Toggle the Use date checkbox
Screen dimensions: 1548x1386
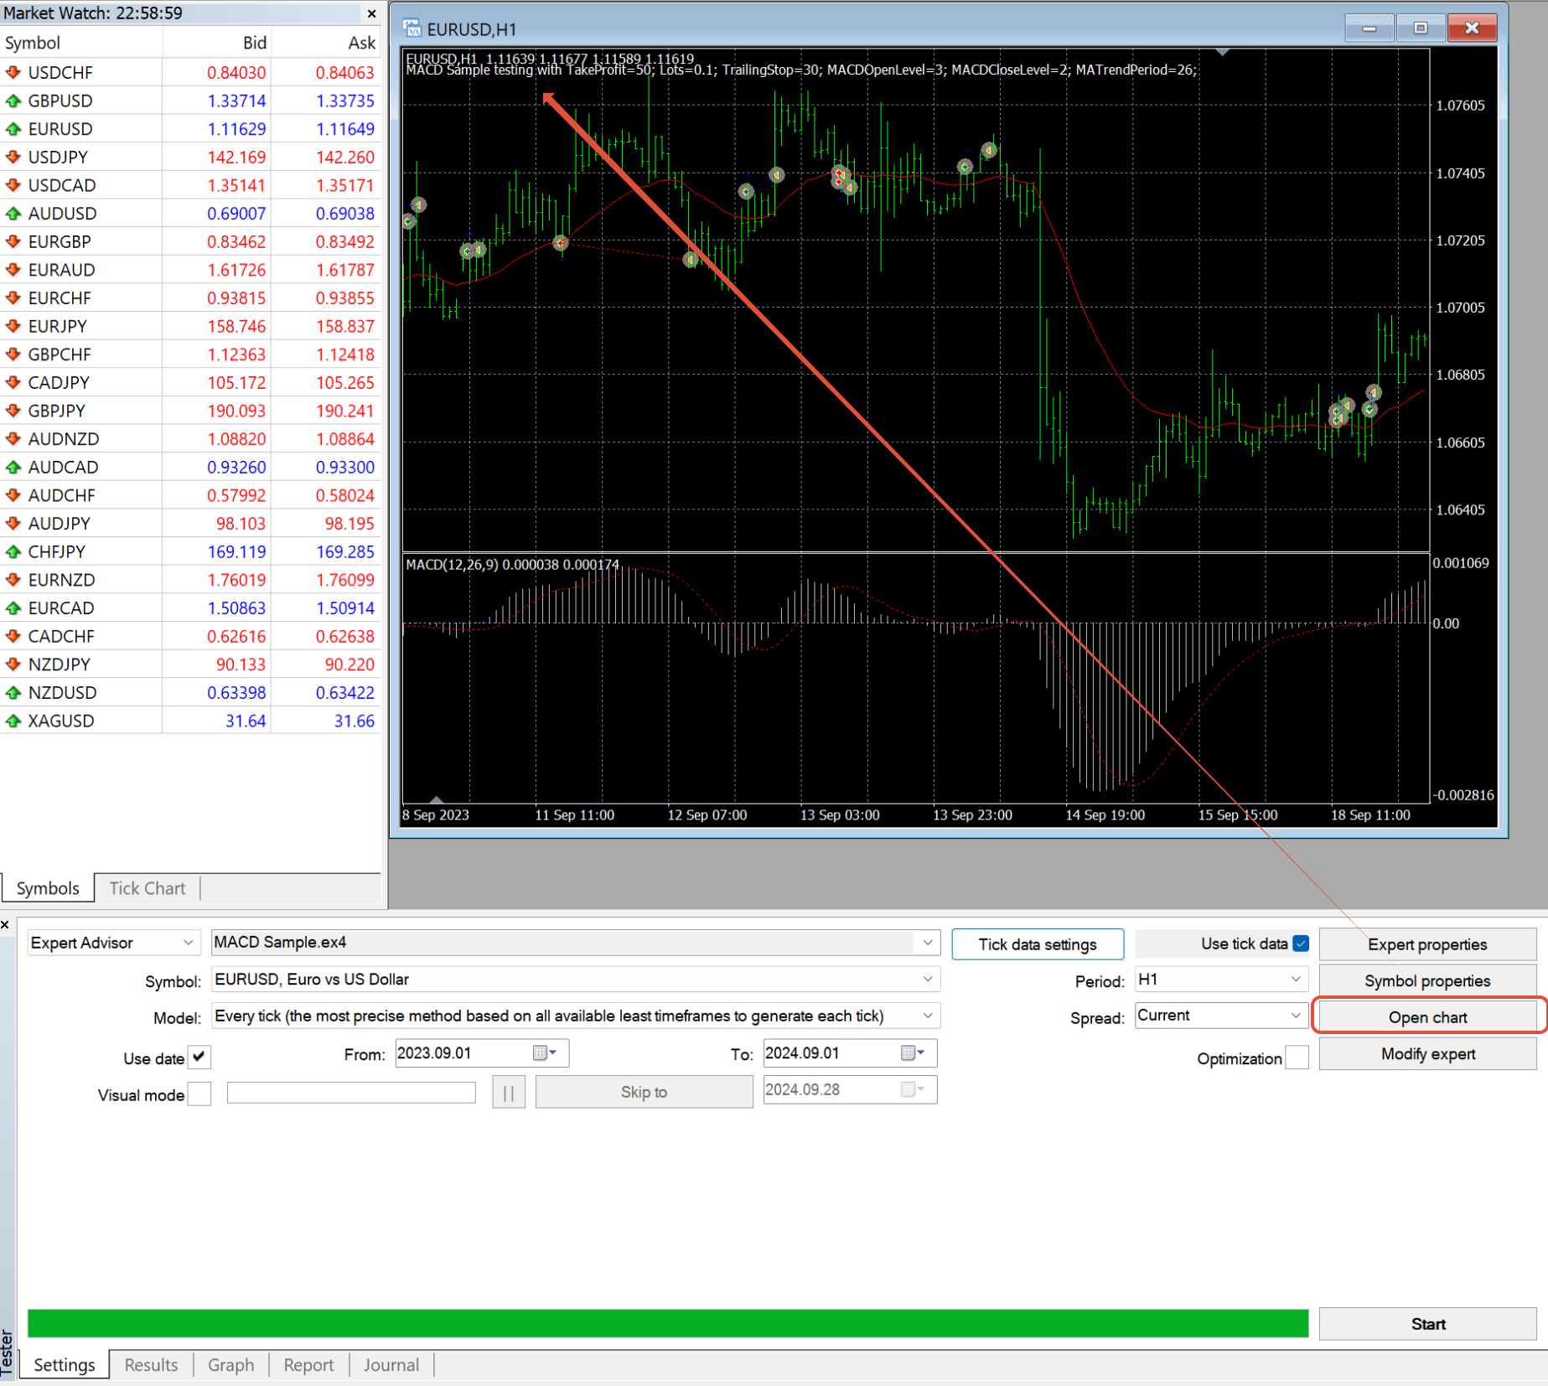199,1057
